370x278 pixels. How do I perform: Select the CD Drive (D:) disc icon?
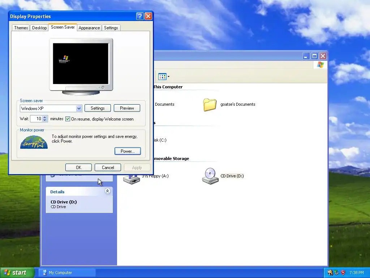(x=210, y=176)
